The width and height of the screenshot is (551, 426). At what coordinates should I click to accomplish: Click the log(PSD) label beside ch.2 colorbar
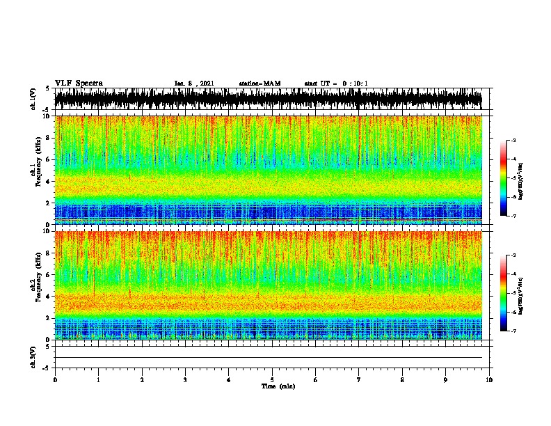520,297
